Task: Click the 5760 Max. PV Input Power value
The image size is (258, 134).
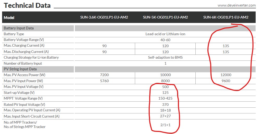Action: click(104, 81)
